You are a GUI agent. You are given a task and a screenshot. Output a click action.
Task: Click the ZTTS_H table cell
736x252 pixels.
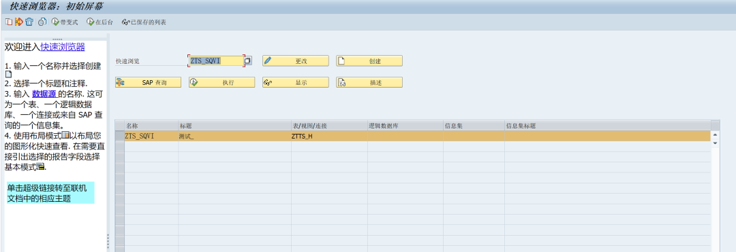pyautogui.click(x=329, y=136)
